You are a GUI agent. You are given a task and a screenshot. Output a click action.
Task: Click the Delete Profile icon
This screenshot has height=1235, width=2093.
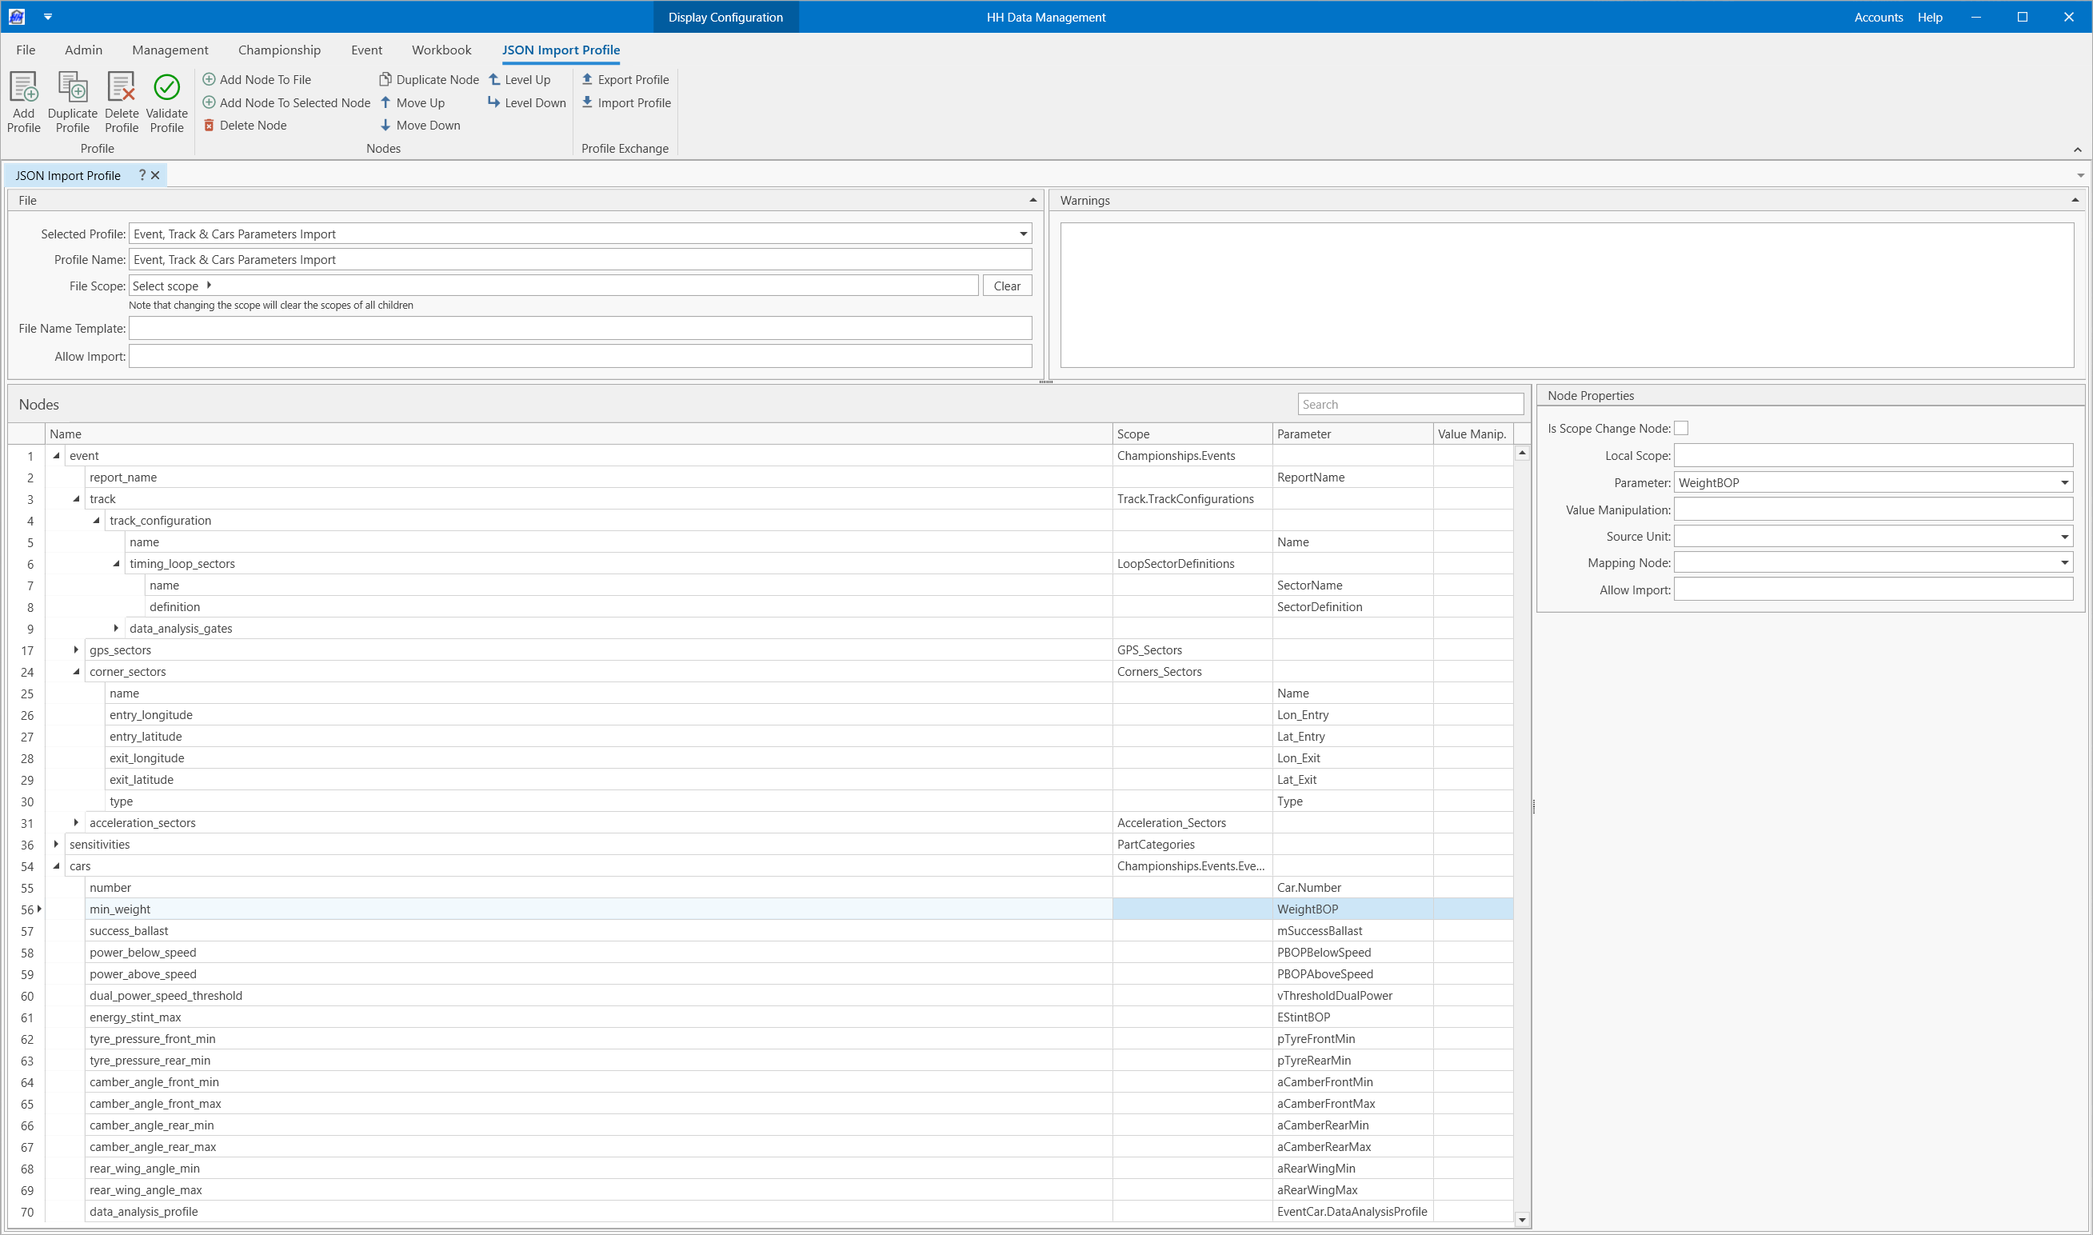click(x=122, y=88)
